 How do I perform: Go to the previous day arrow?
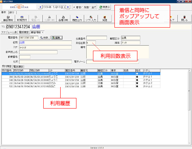40,7
